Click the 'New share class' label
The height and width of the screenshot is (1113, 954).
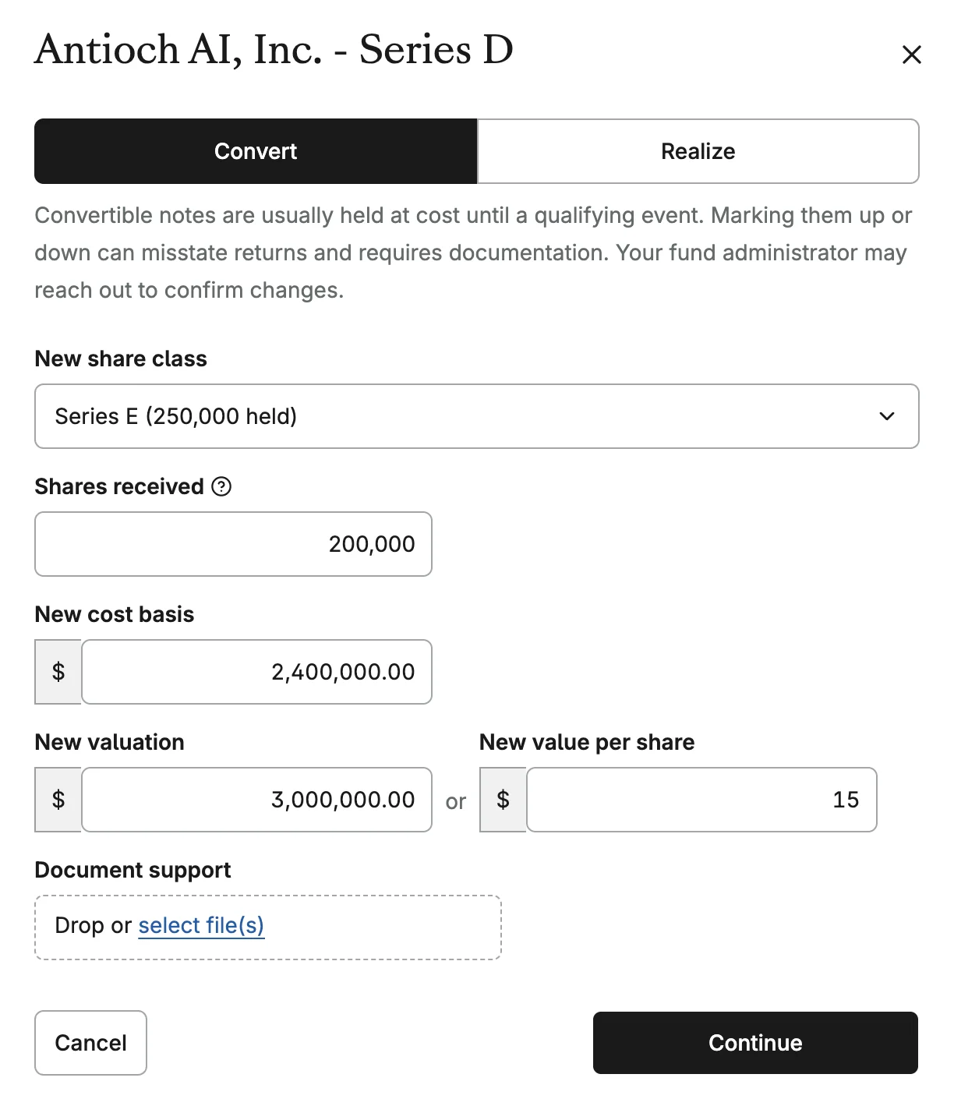tap(121, 359)
